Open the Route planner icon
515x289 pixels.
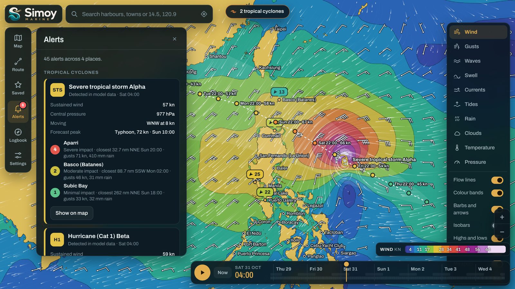18,65
